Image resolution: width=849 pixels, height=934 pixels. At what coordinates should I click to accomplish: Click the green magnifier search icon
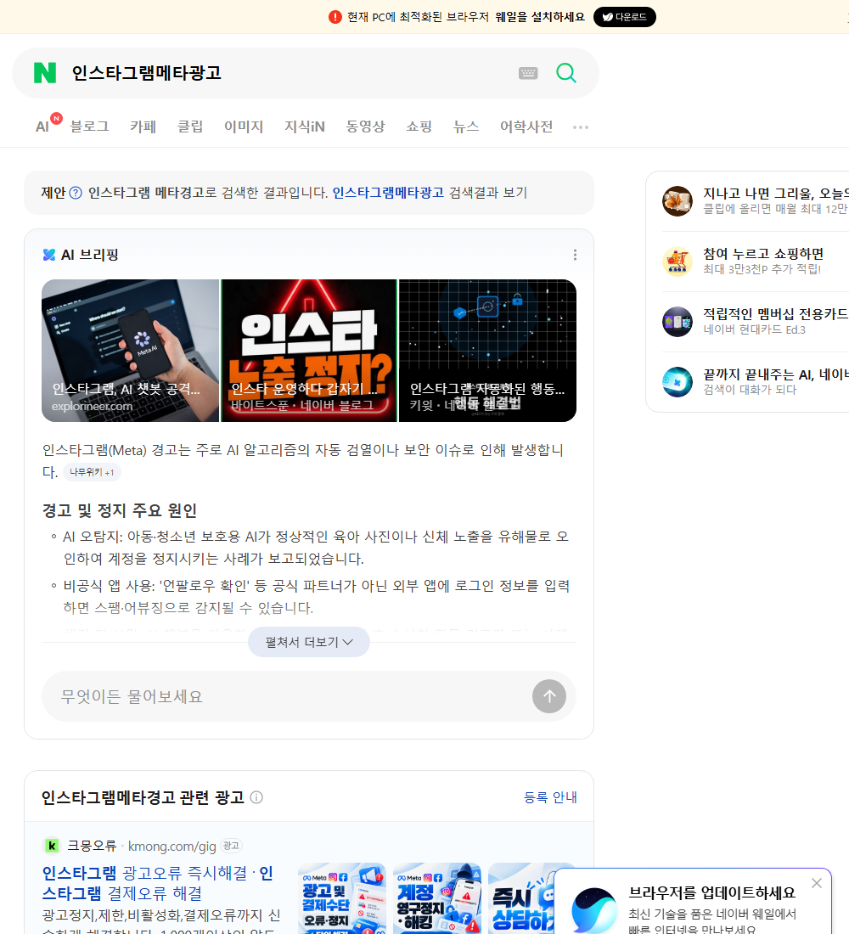click(x=566, y=73)
